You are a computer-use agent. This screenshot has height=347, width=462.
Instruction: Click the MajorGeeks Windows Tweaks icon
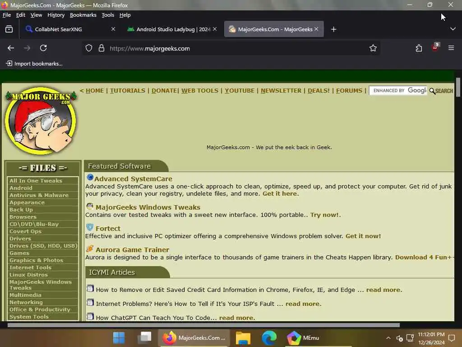(90, 206)
